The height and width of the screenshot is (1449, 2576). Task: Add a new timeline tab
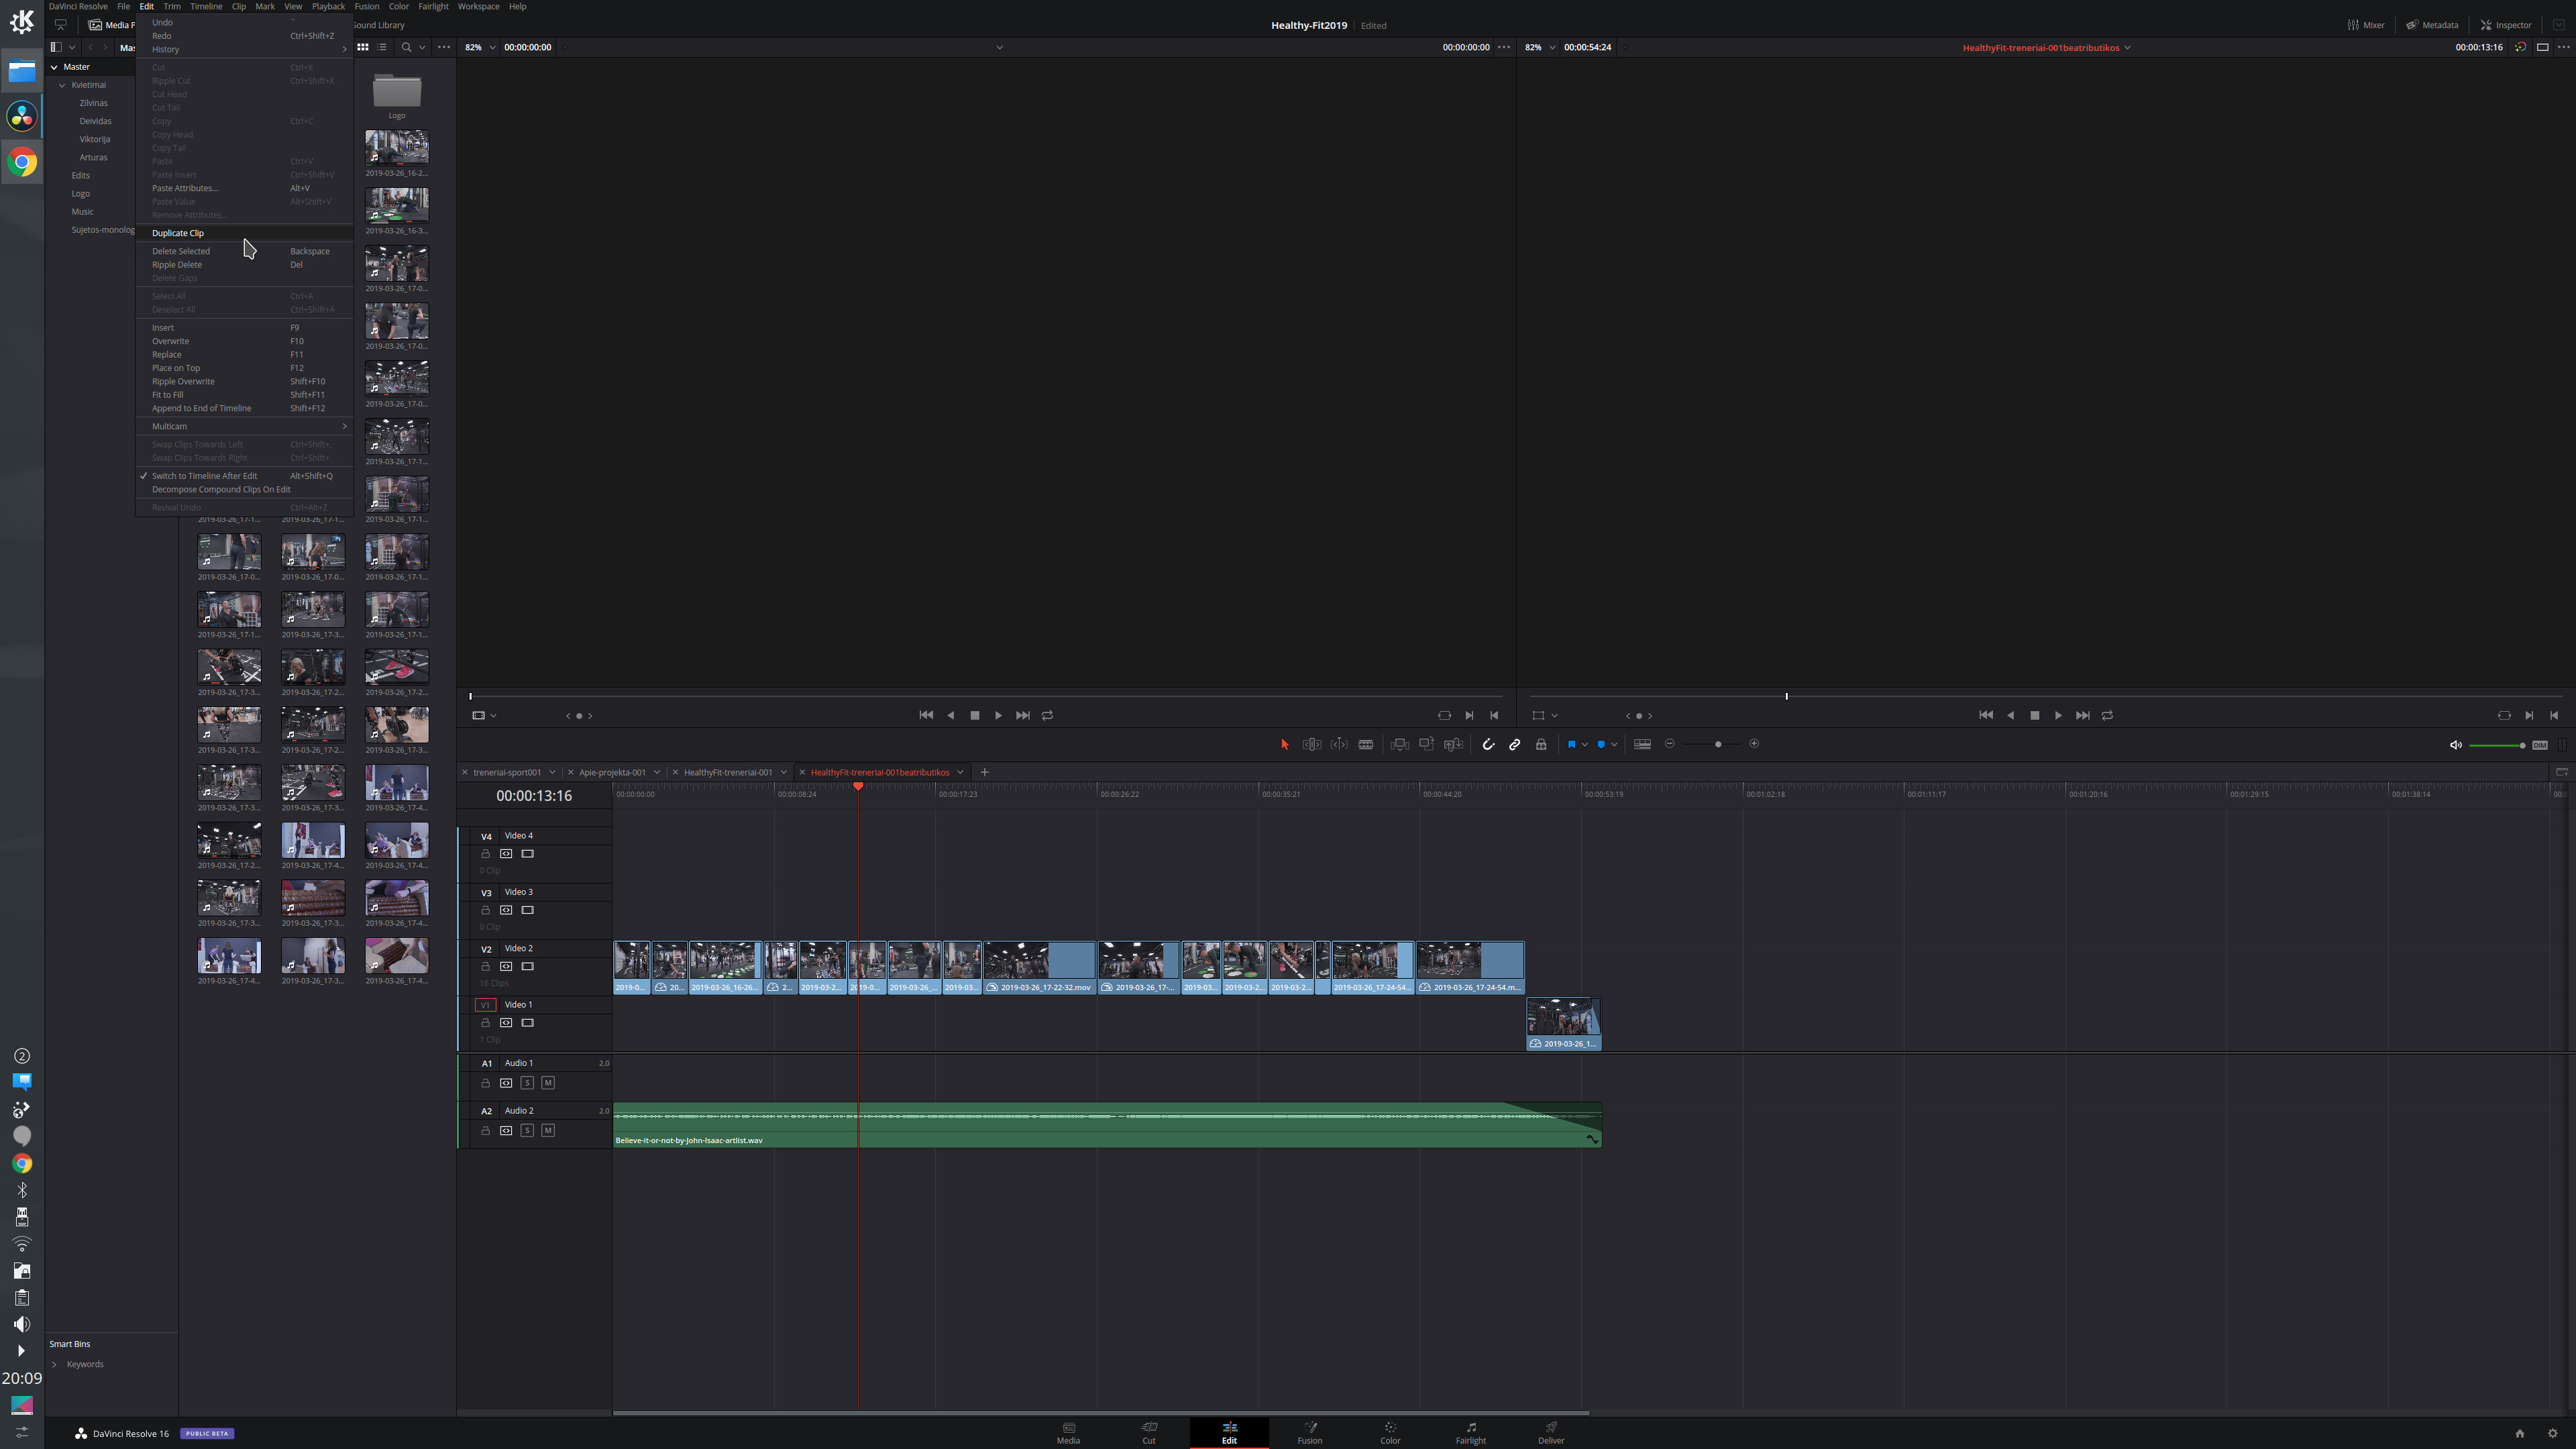984,772
